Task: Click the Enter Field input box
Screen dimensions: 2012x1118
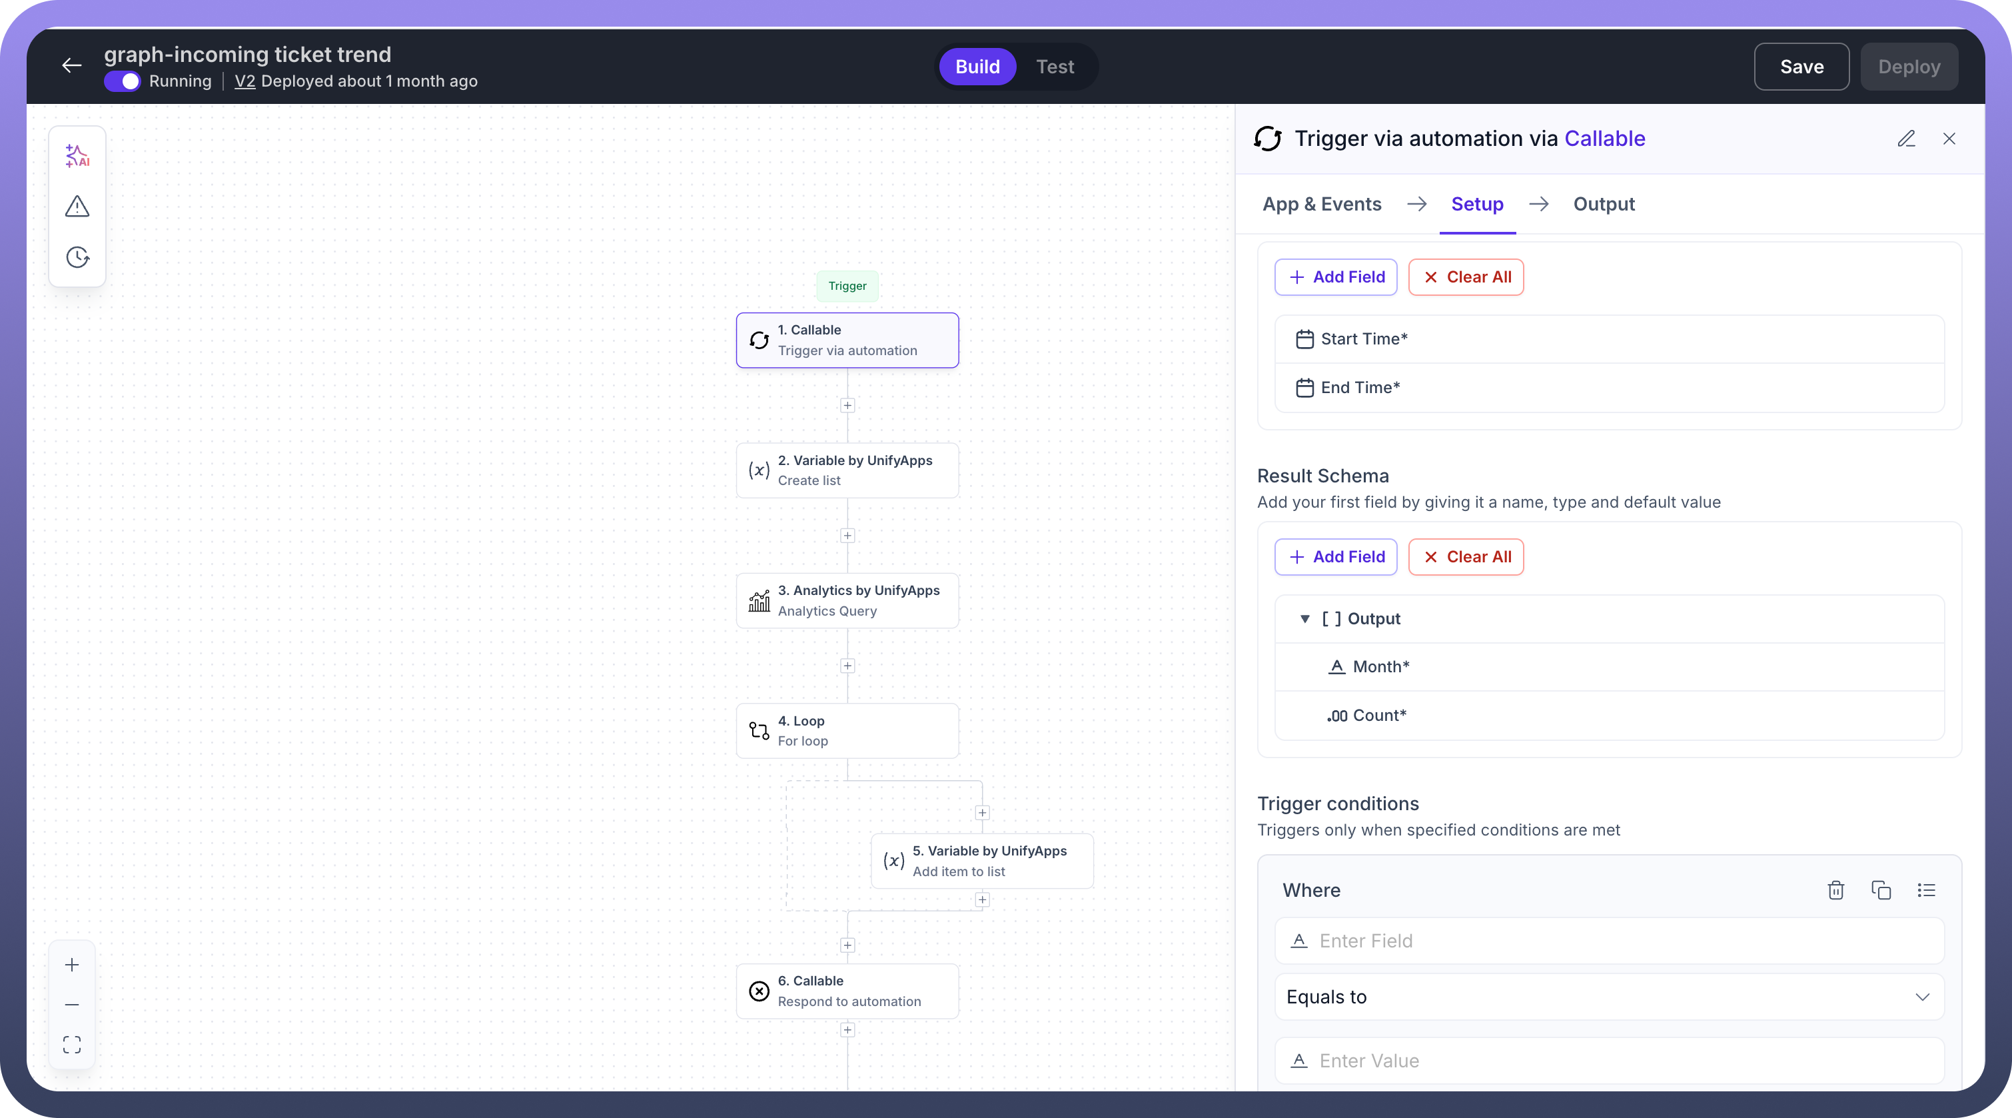Action: (x=1609, y=941)
